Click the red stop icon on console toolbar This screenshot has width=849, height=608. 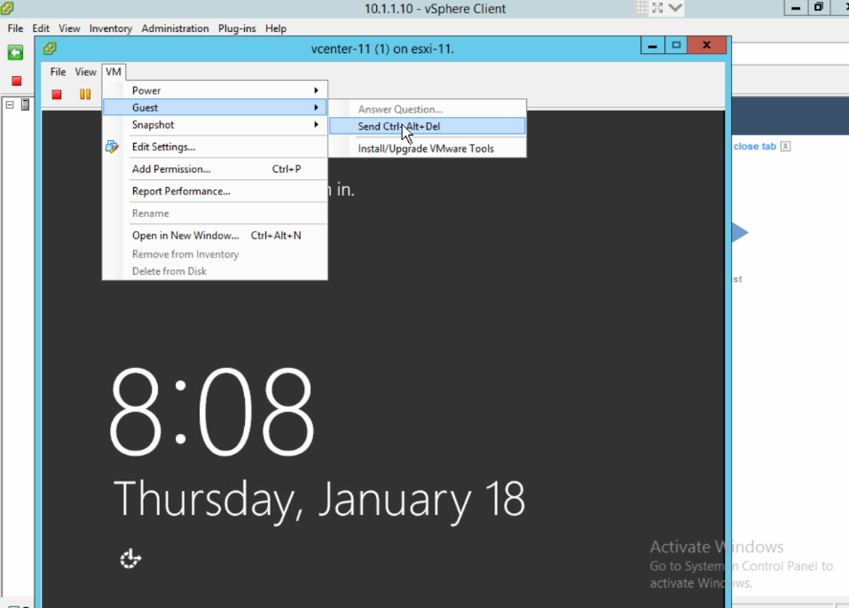click(56, 94)
